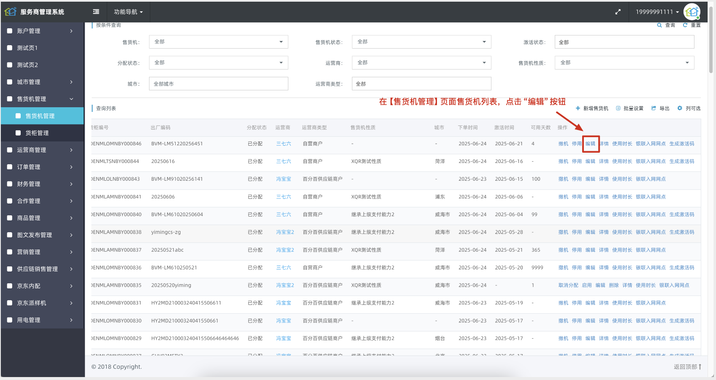
Task: Click the 批量设置 batch settings icon
Action: click(x=618, y=109)
